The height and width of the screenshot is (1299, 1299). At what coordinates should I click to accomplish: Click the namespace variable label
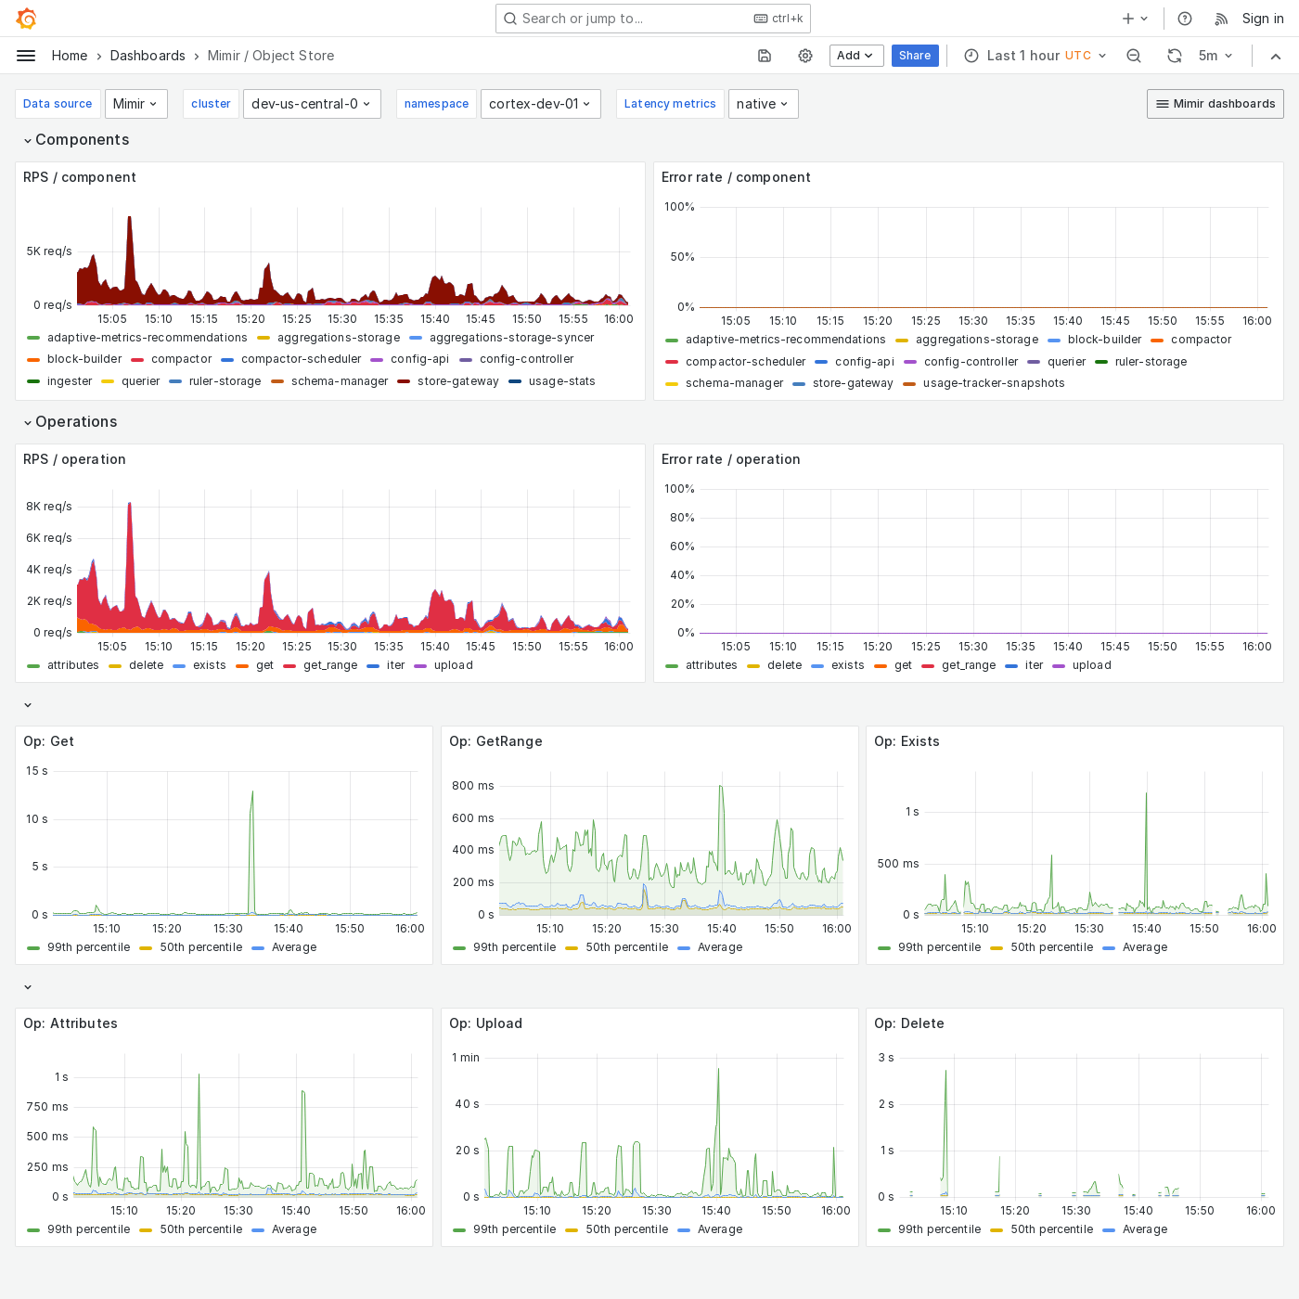(436, 104)
